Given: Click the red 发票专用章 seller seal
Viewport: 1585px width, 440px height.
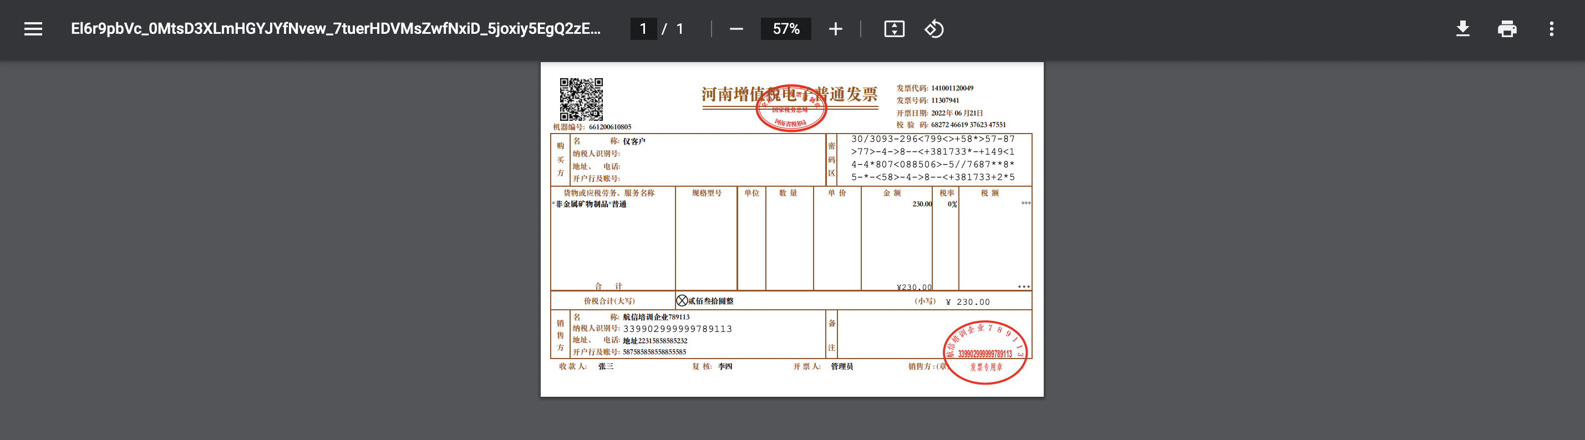Looking at the screenshot, I should (x=985, y=353).
